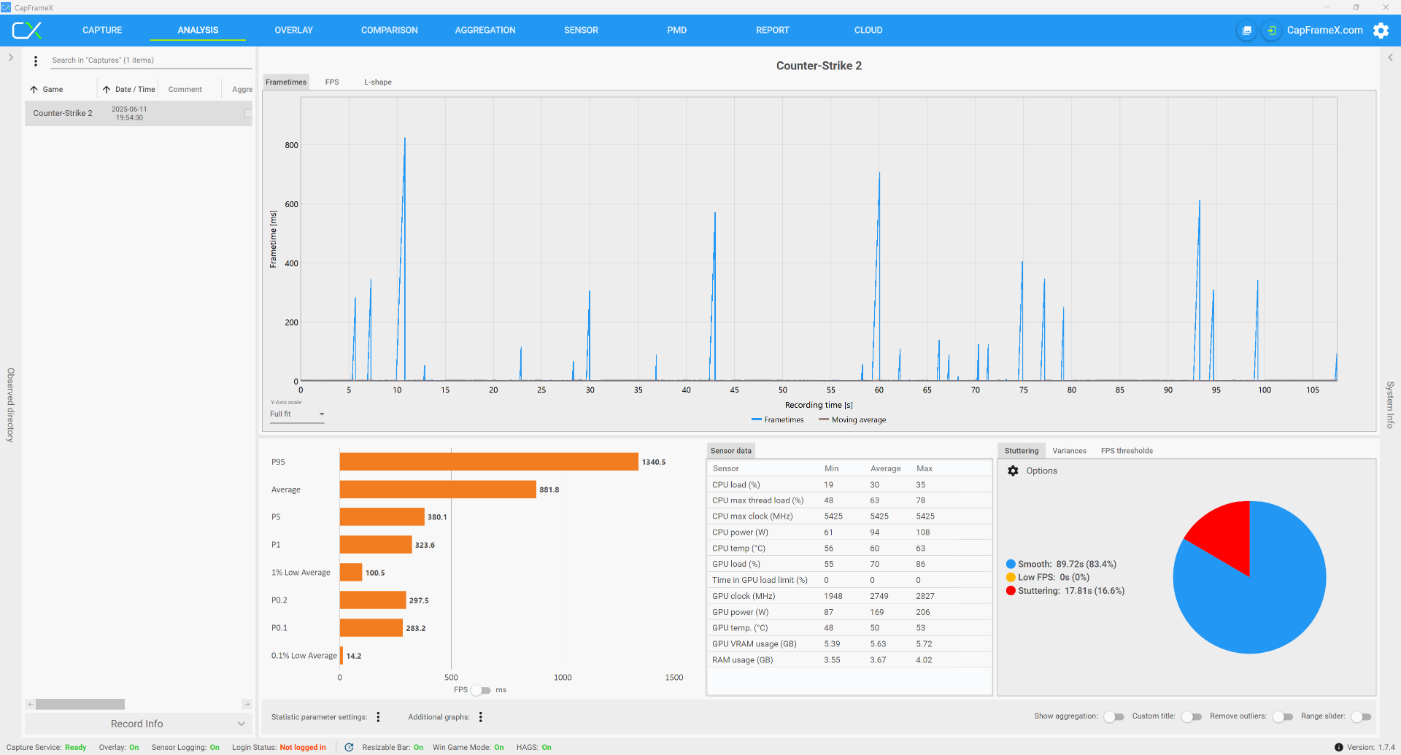Click the version info icon
Image resolution: width=1401 pixels, height=755 pixels.
1338,748
